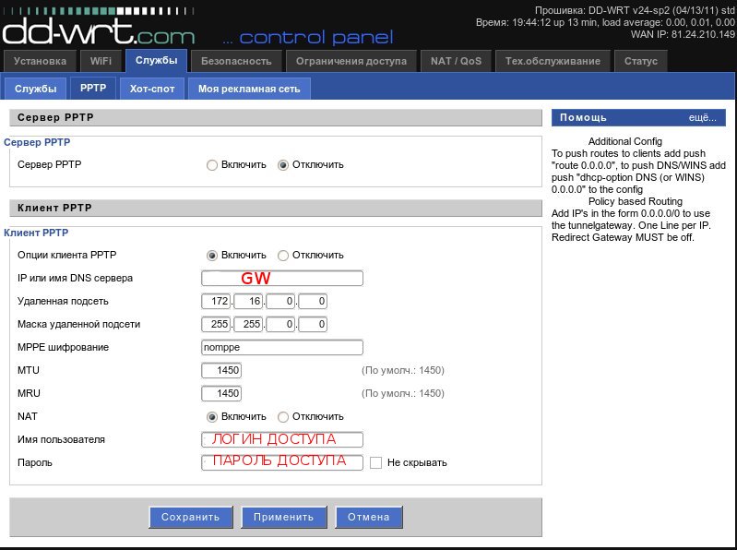Click the IP или имя DNS сервера field
The width and height of the screenshot is (737, 550).
click(282, 278)
